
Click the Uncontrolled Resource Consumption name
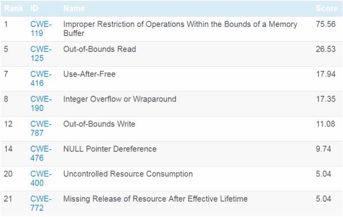pyautogui.click(x=128, y=174)
